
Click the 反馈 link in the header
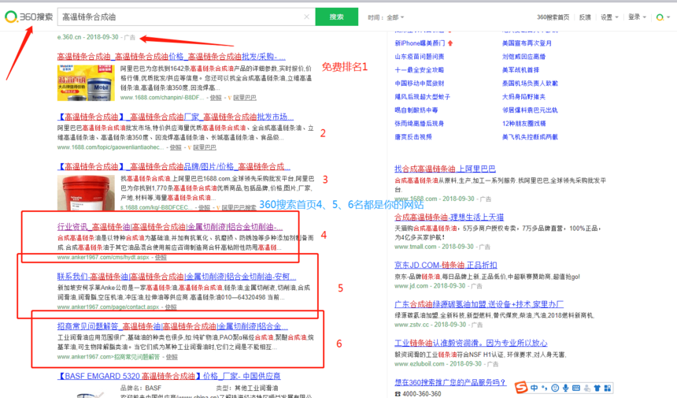pos(585,17)
